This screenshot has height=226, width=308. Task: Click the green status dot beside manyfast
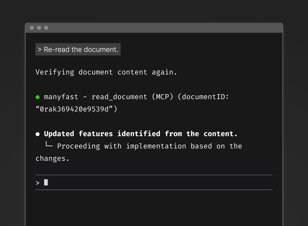coord(38,97)
